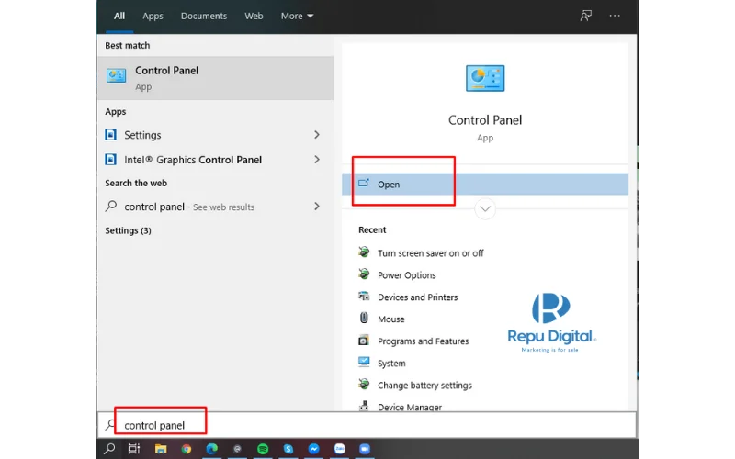Open Messenger from the taskbar
This screenshot has height=459, width=735.
[x=313, y=449]
